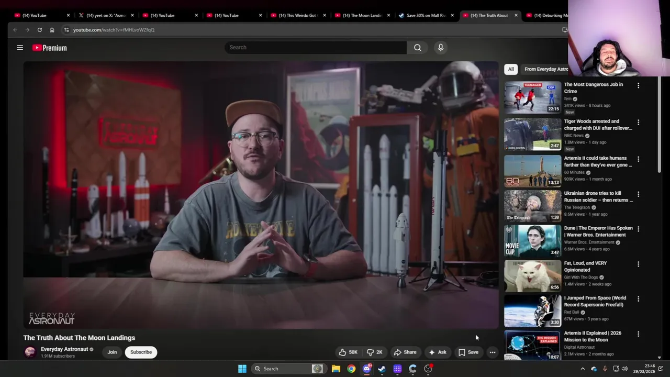Click the address bar URL

tap(114, 30)
